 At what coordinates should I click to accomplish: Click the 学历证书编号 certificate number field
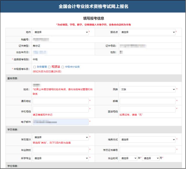(148, 150)
